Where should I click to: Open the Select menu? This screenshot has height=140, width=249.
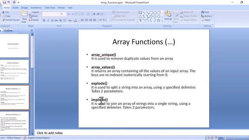pos(207,20)
